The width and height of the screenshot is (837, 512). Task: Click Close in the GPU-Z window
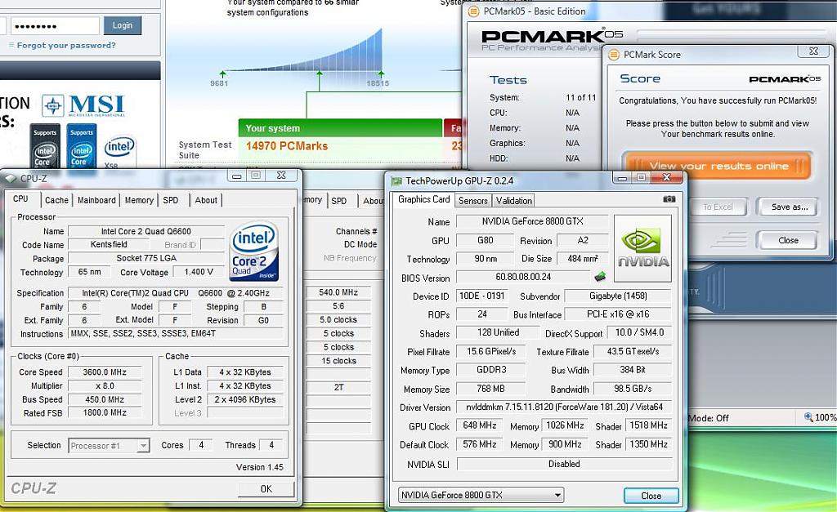point(651,496)
